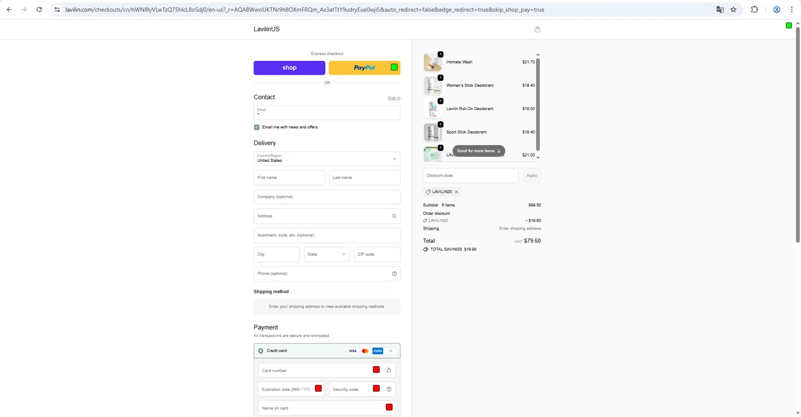The image size is (801, 417).
Task: Open Google Translate icon in address bar
Action: pos(720,10)
